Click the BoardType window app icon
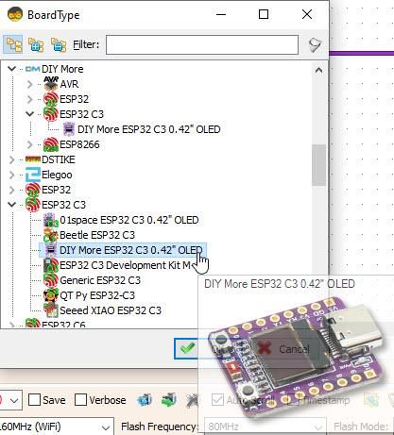 15,14
